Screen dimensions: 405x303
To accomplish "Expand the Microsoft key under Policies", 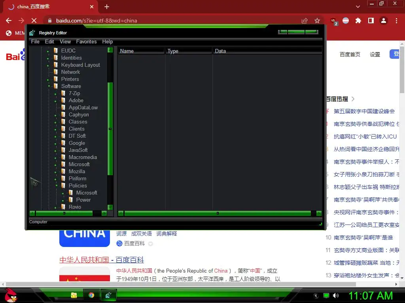I will (x=63, y=193).
